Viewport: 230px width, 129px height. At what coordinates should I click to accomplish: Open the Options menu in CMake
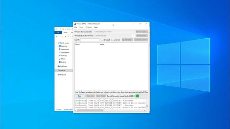[88, 27]
